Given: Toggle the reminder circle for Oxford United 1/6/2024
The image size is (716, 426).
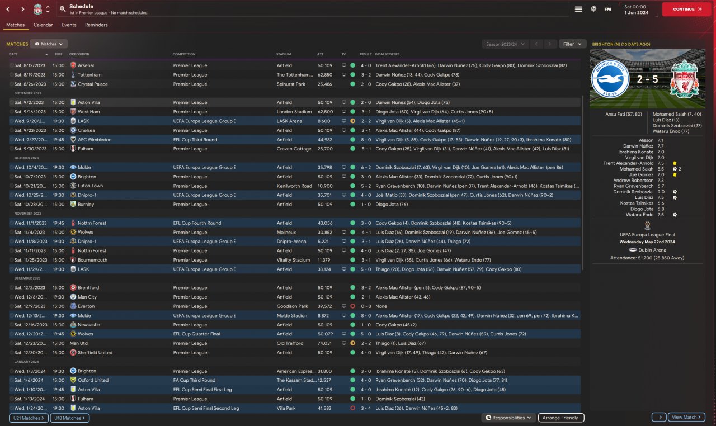Looking at the screenshot, I should [11, 380].
